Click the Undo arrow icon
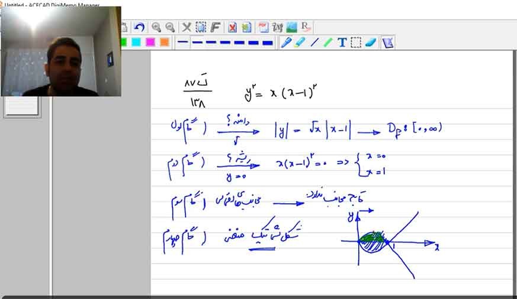Screen dimensions: 517x299 point(139,27)
